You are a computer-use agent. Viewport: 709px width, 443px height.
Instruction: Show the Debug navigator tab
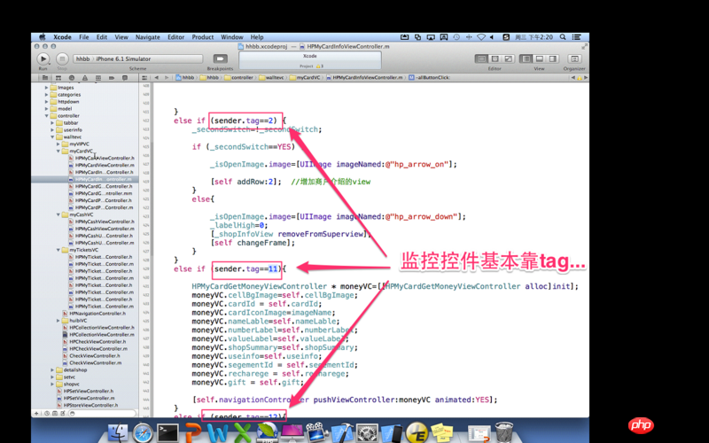98,78
